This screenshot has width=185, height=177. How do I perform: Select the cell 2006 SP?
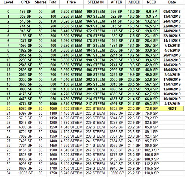[116, 50]
